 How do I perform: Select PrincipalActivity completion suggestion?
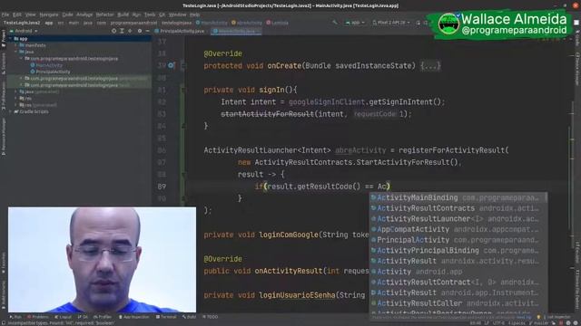tap(458, 240)
